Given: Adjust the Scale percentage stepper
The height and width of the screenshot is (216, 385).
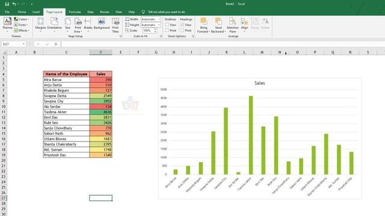Looking at the screenshot, I should (x=155, y=31).
